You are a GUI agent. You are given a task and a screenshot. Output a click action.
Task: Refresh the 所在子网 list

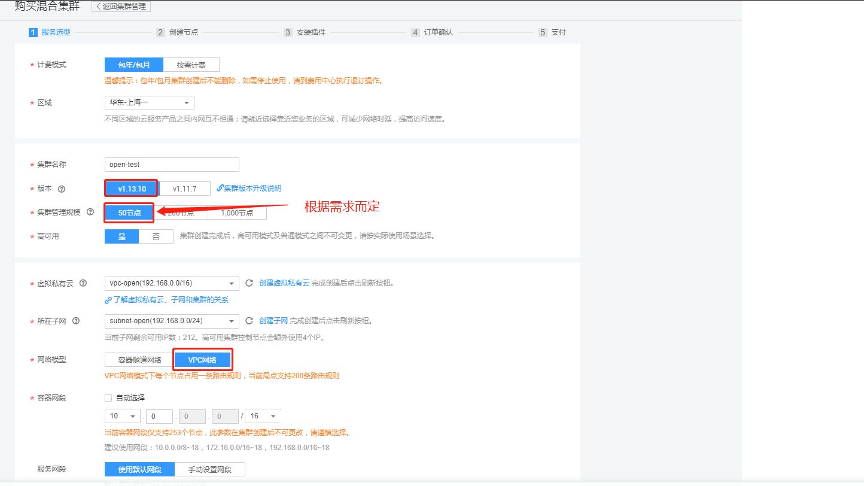(250, 321)
